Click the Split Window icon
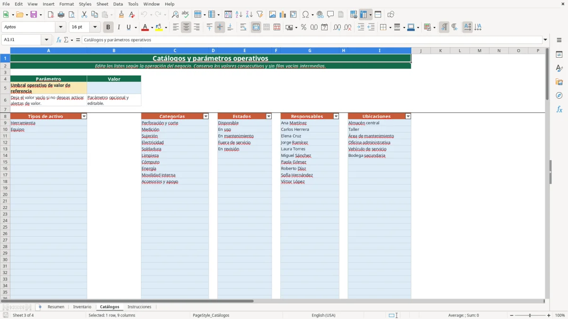Screen dimensions: 568x319 (378, 15)
